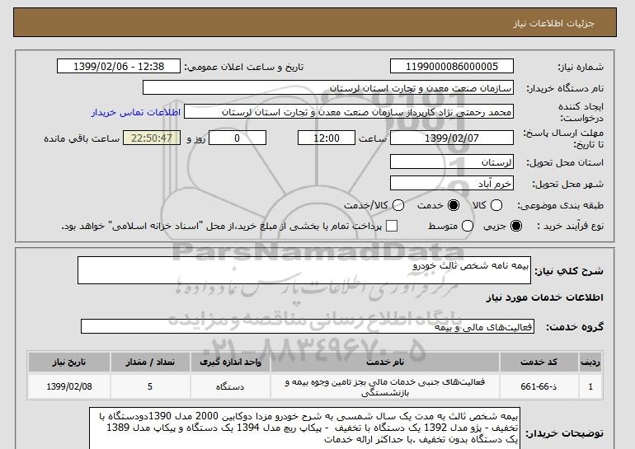Click the general description box بیمه نامه شخص ثالث خودرو
The height and width of the screenshot is (449, 635).
[x=304, y=270]
